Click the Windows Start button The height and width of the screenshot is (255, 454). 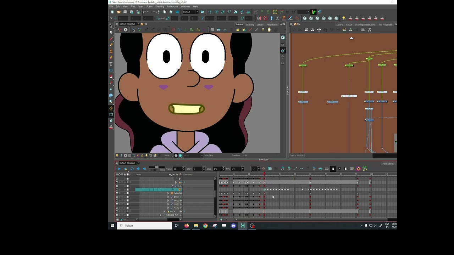tap(112, 226)
